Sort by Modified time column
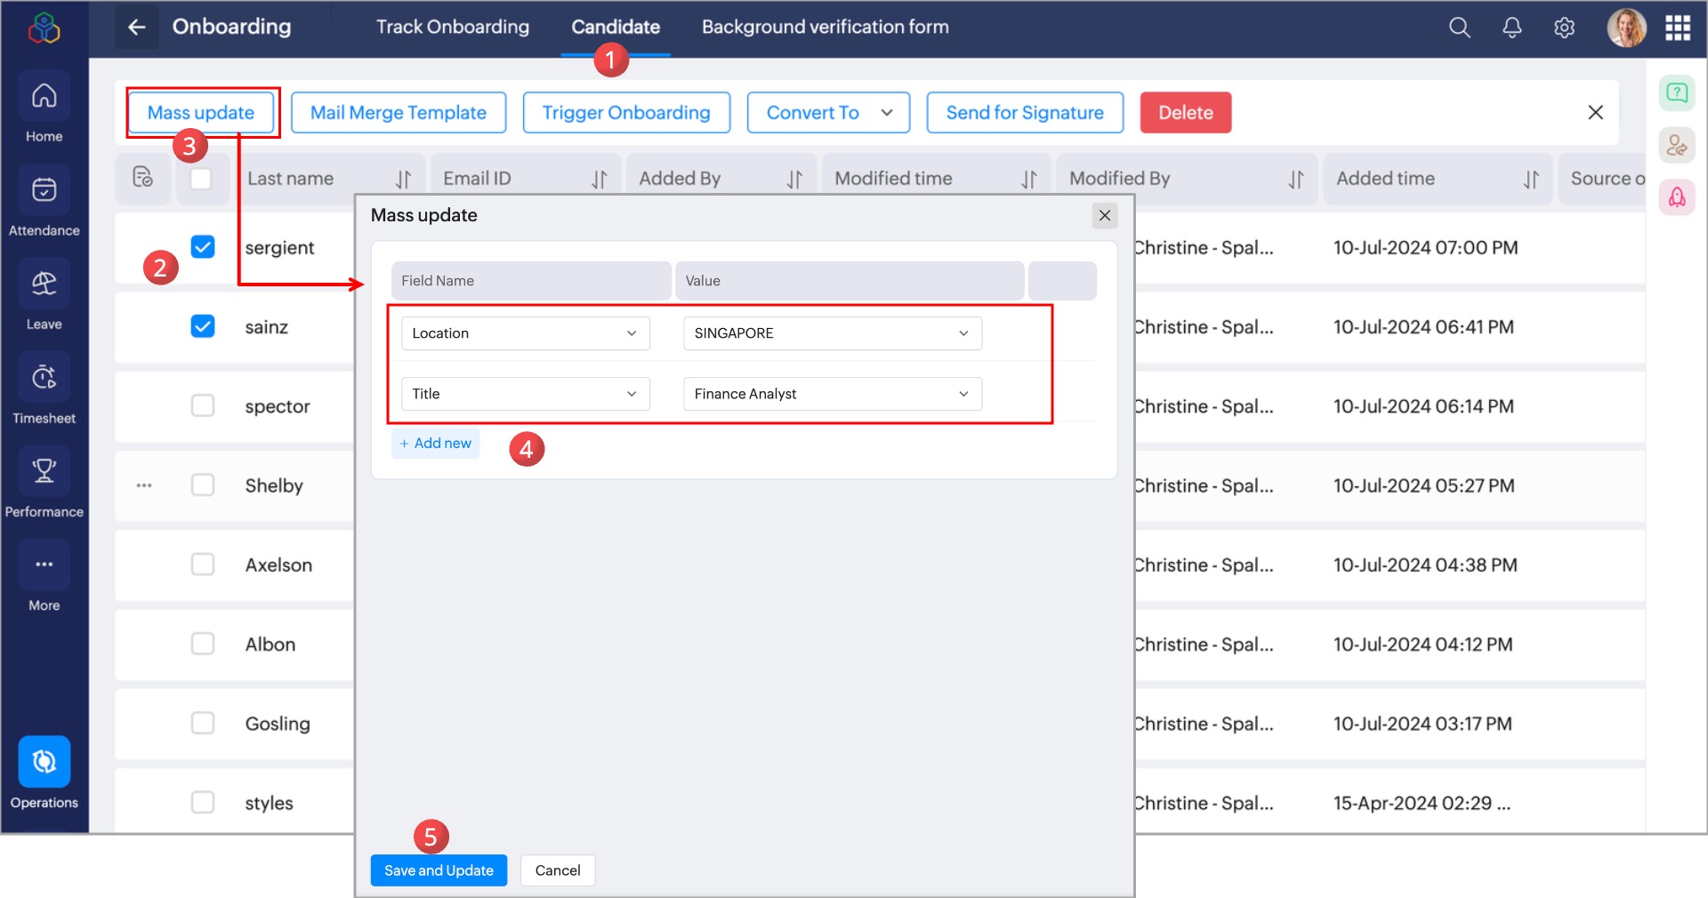The width and height of the screenshot is (1708, 898). tap(1029, 179)
